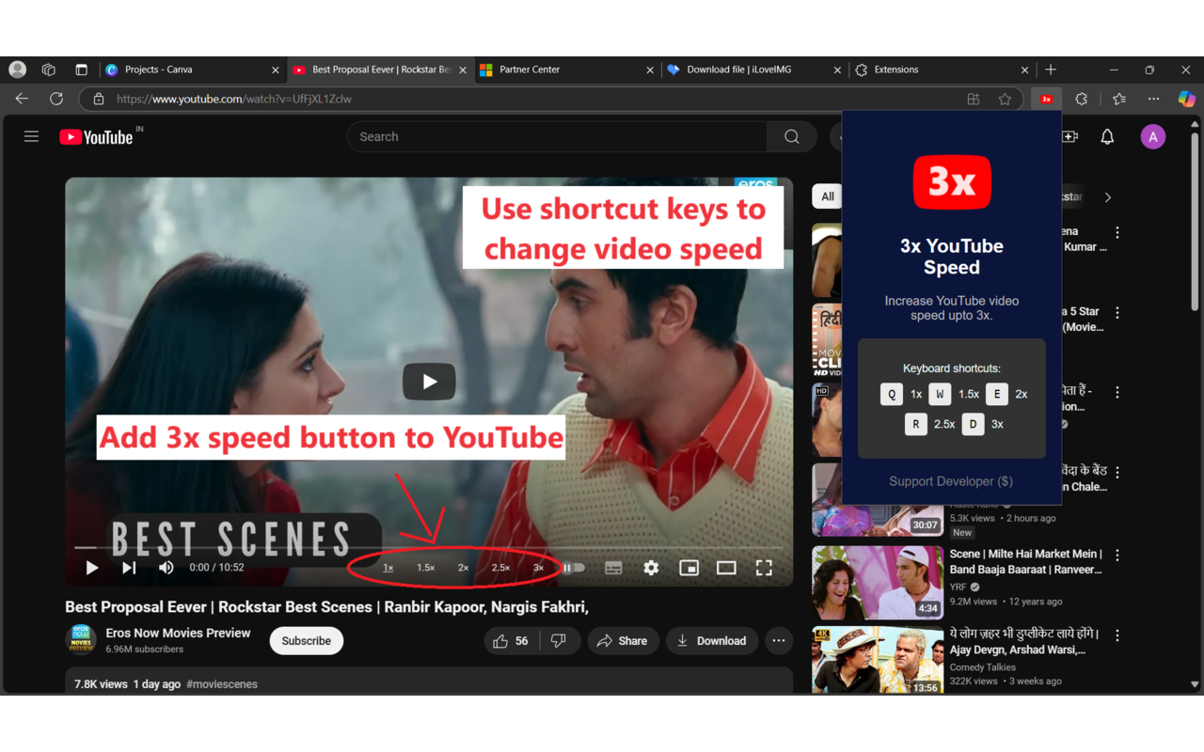Viewport: 1204px width, 752px height.
Task: Open Copilot from the browser toolbar
Action: point(1186,98)
